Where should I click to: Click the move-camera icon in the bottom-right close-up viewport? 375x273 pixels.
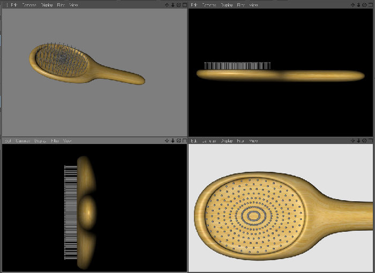click(x=352, y=141)
